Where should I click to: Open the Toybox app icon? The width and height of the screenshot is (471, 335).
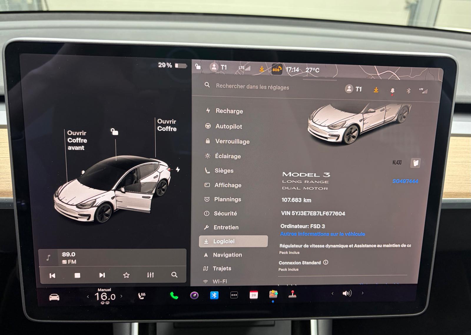273,294
